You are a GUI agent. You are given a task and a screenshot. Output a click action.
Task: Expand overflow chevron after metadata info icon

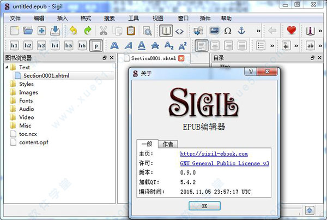pyautogui.click(x=320, y=31)
